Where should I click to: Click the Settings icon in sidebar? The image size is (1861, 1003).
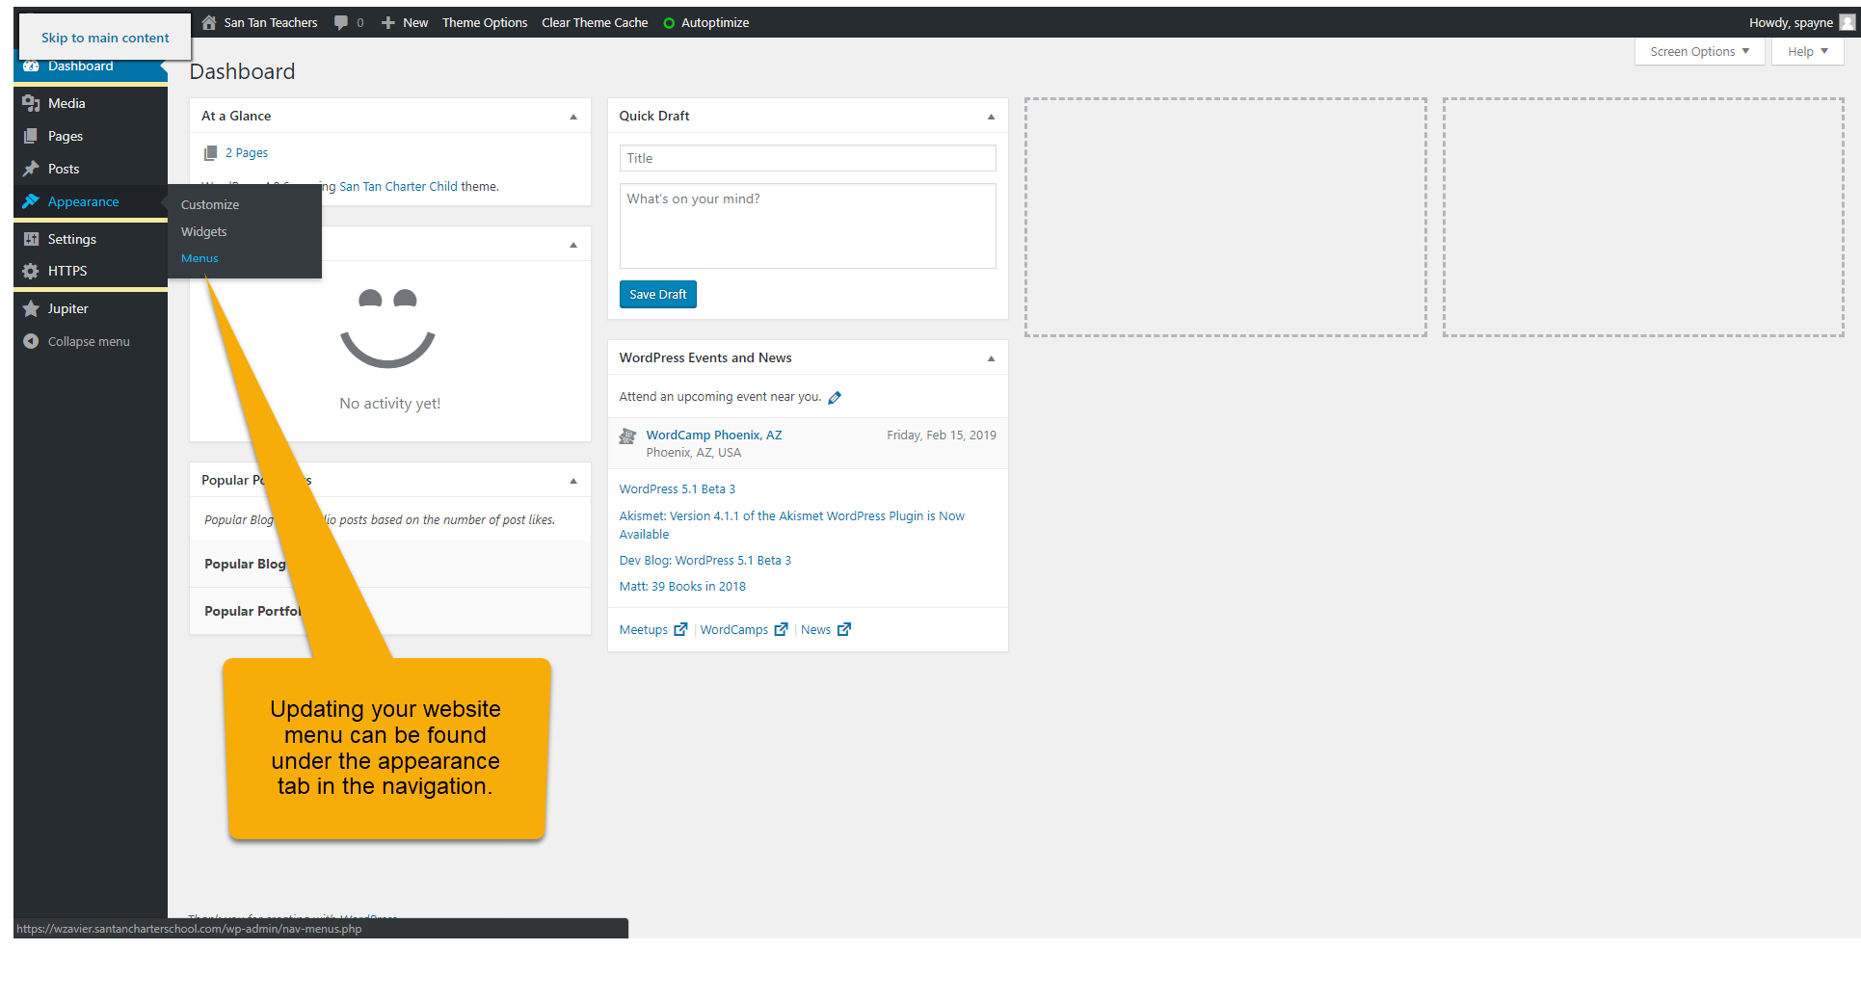coord(31,239)
